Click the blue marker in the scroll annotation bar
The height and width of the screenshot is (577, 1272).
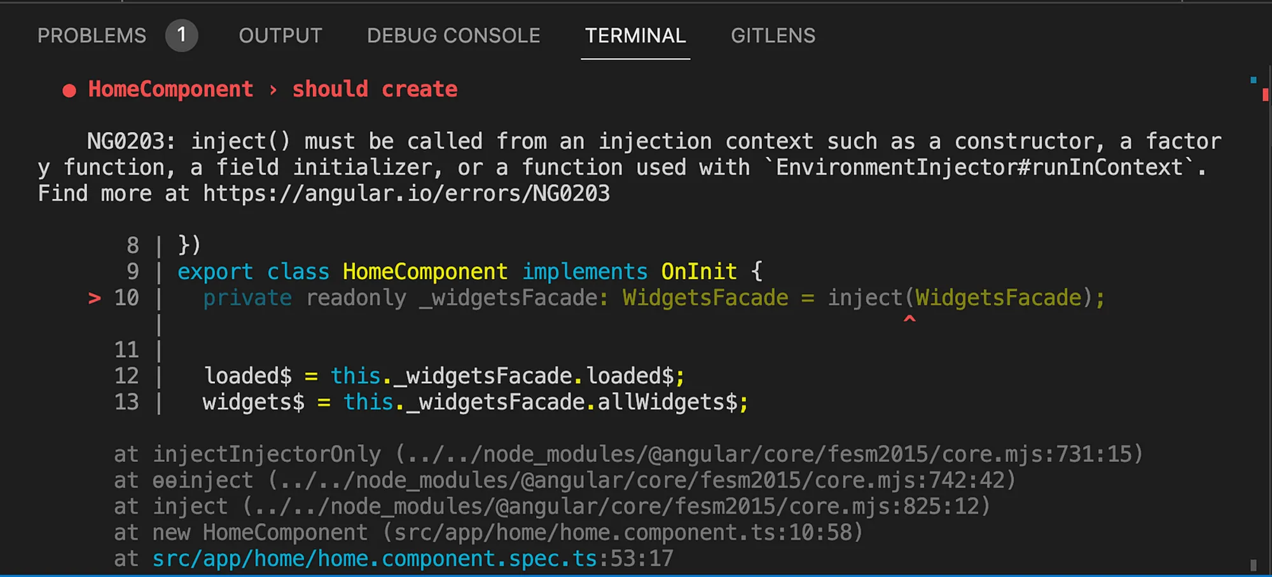(x=1252, y=80)
